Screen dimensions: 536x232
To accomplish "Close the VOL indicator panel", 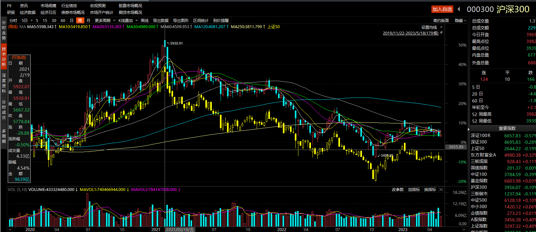I will (x=441, y=190).
